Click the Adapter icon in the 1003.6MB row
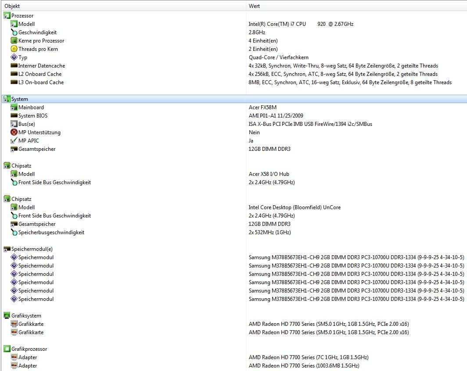 coord(14,366)
